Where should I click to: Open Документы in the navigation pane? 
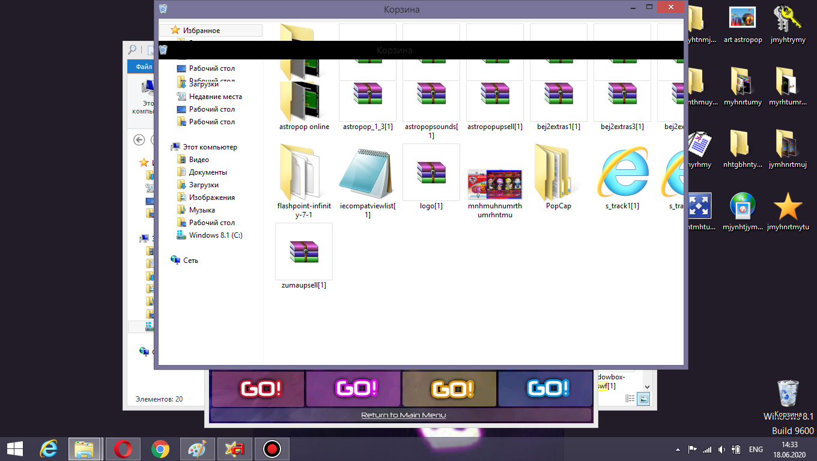point(202,172)
